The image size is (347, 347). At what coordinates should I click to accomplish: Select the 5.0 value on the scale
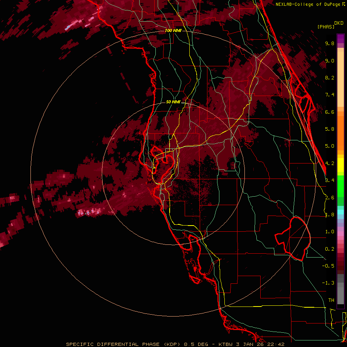pos(330,146)
